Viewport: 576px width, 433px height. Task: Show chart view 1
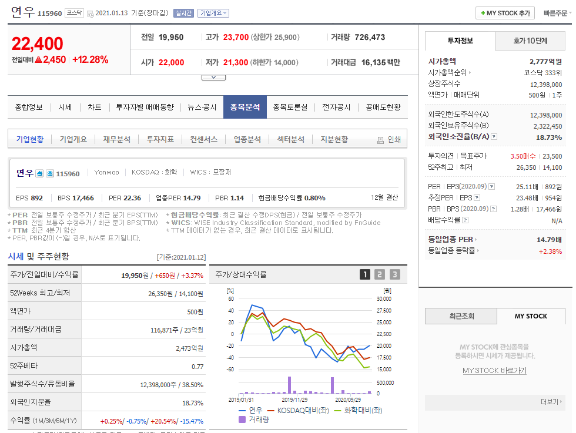(x=365, y=274)
